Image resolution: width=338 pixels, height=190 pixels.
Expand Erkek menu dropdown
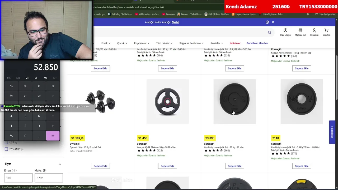tap(106, 43)
